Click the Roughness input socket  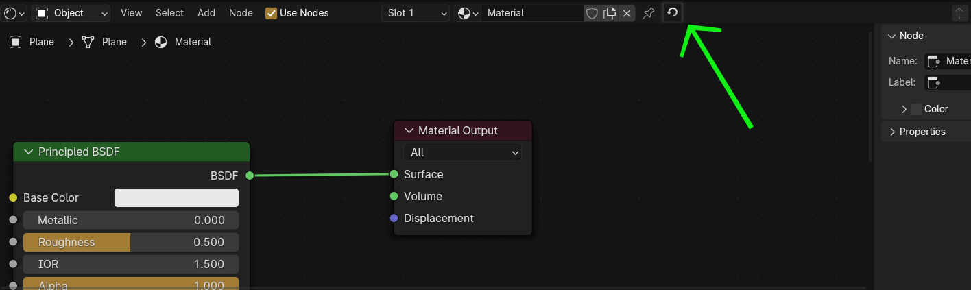12,242
